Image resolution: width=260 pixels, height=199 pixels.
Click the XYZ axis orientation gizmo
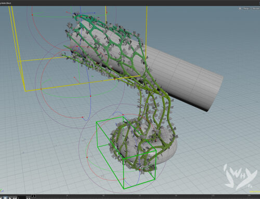[x=2, y=190]
